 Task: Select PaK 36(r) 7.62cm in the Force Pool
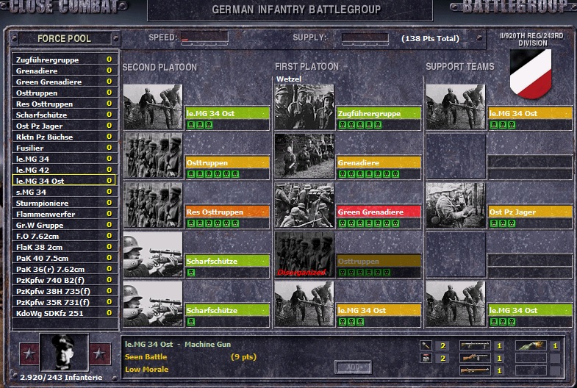click(x=64, y=269)
